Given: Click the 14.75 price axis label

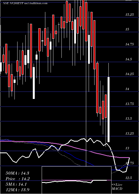Looking at the screenshot, I should coord(130,44).
